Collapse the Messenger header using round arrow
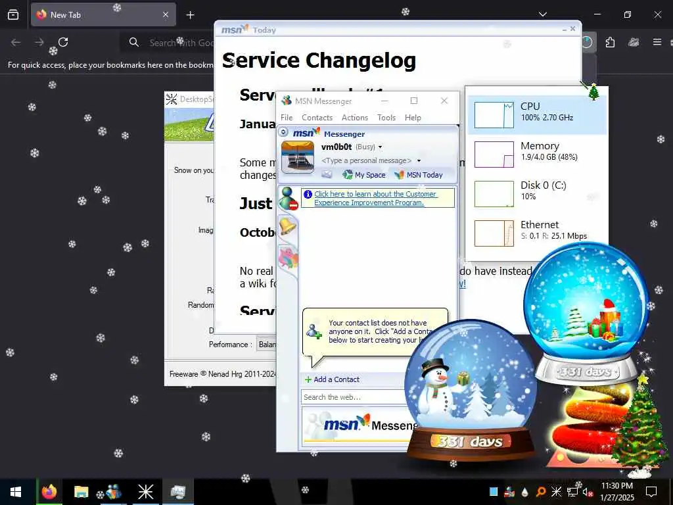 283,132
